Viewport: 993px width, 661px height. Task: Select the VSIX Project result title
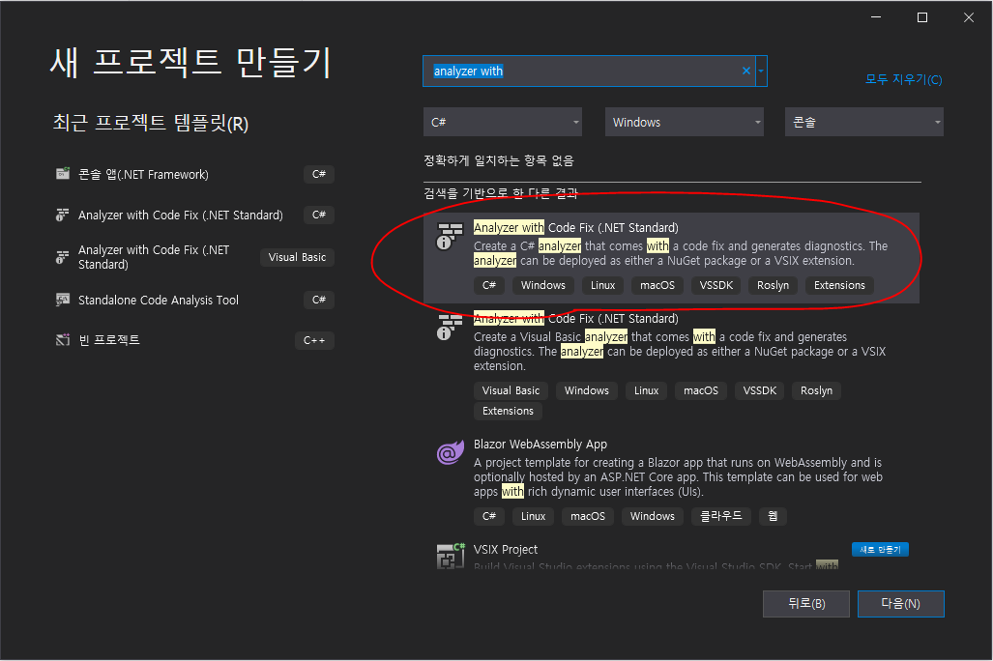(x=506, y=550)
